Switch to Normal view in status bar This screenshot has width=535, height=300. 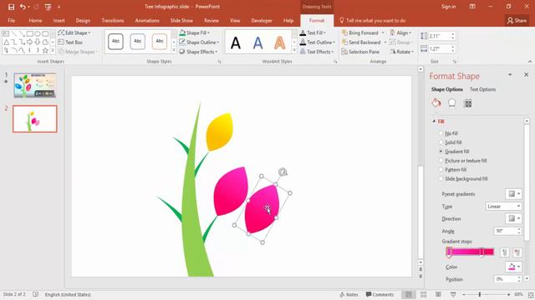[409, 294]
